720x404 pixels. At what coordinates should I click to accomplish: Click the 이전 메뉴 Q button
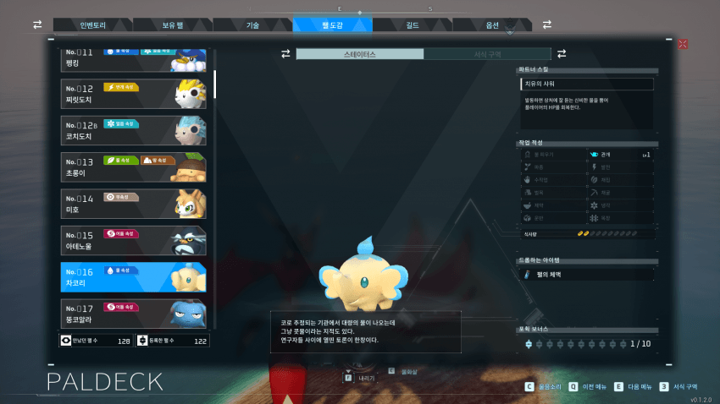coord(573,387)
